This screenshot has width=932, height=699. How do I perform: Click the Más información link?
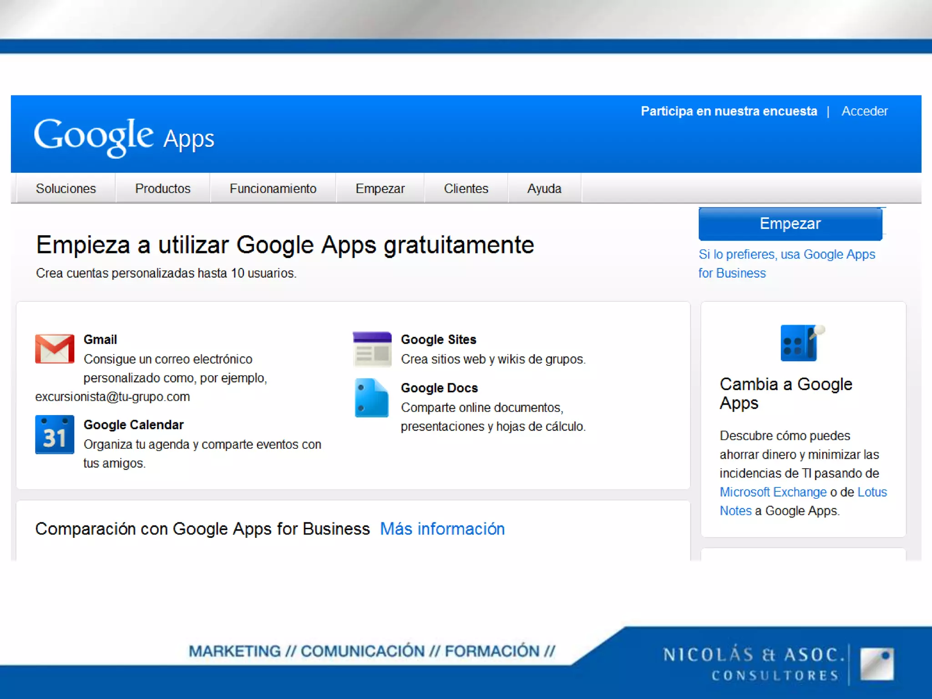[x=442, y=529]
